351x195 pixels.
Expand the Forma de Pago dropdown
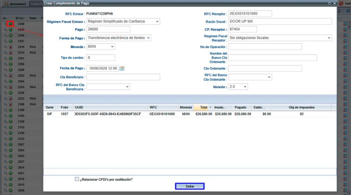tap(118, 38)
